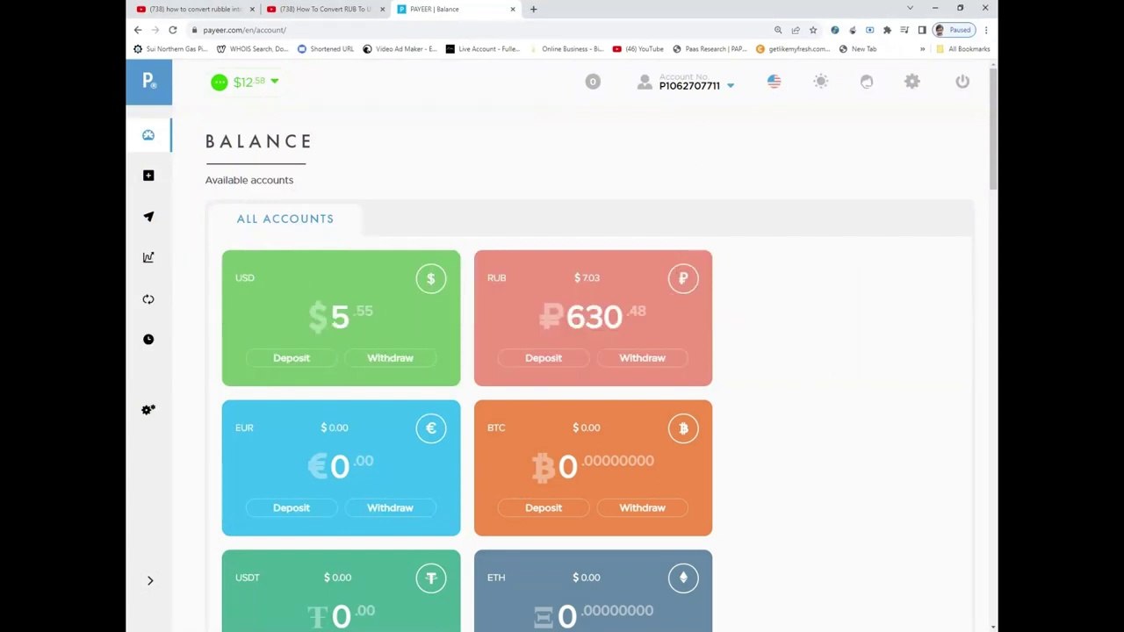Click Withdraw on the RUB card
1124x632 pixels.
coord(642,358)
